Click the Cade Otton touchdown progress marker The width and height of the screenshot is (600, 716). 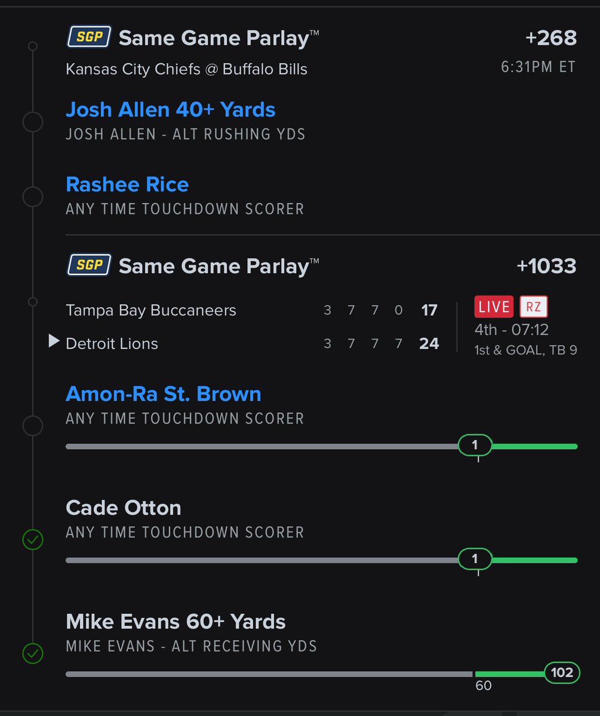click(x=475, y=559)
